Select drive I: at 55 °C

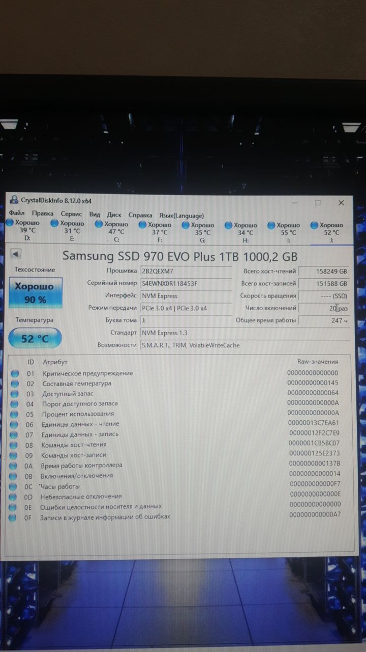[x=284, y=232]
